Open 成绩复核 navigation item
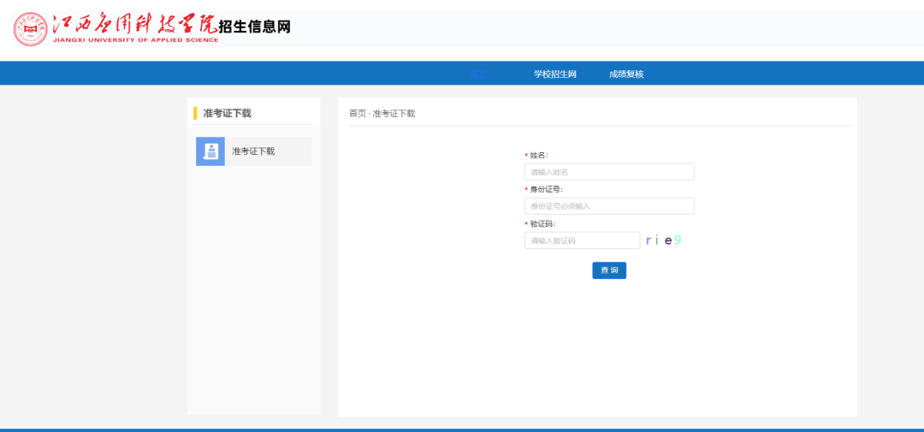Image resolution: width=924 pixels, height=432 pixels. [x=626, y=74]
